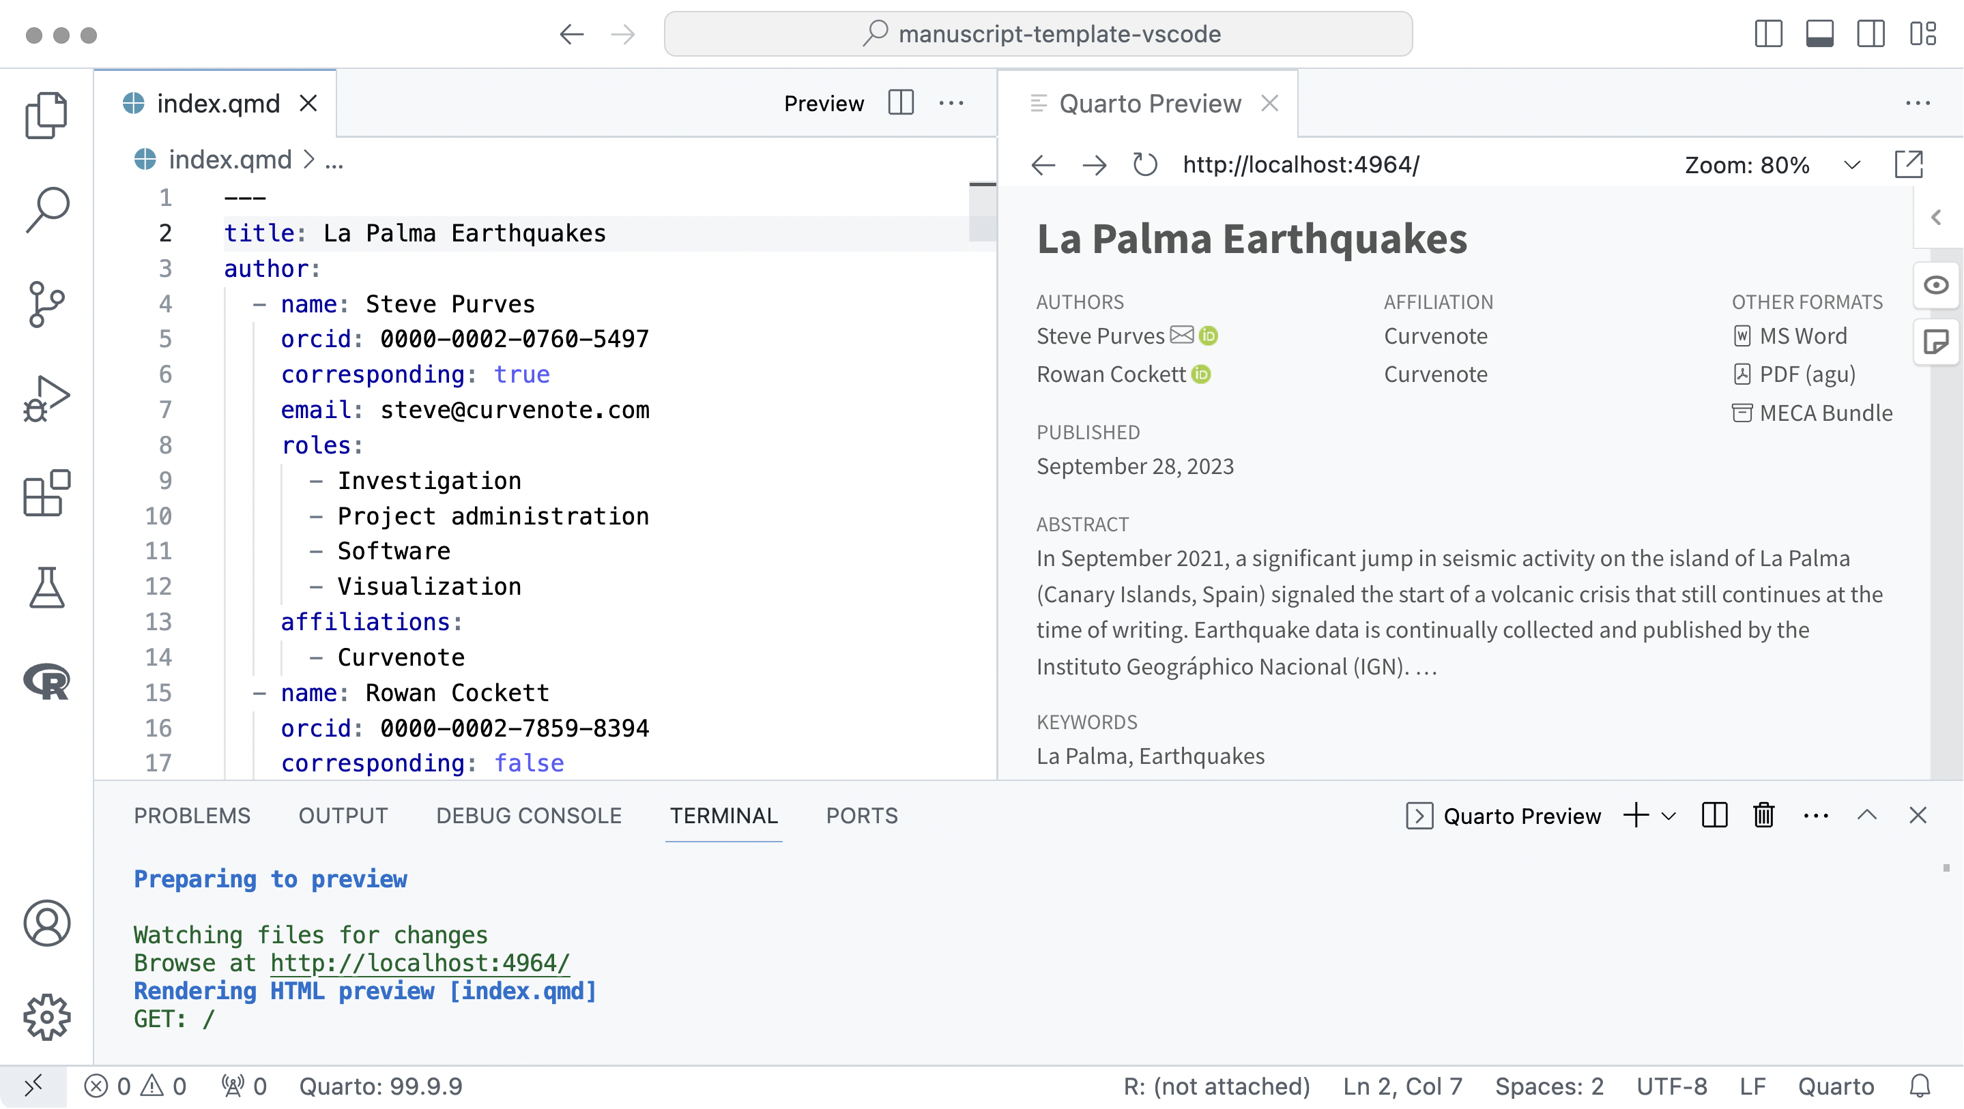
Task: Click the split editor icon in toolbar
Action: (x=901, y=104)
